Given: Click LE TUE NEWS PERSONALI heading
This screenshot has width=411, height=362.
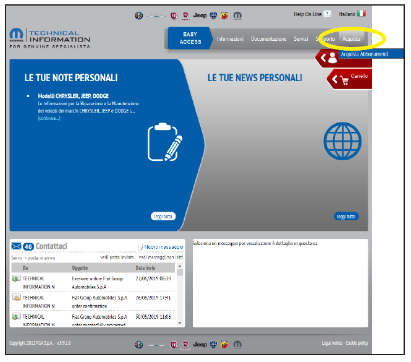Looking at the screenshot, I should click(x=255, y=78).
